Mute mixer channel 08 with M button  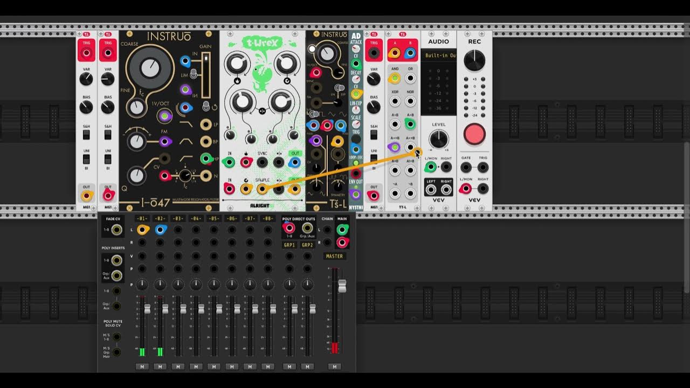coord(268,366)
